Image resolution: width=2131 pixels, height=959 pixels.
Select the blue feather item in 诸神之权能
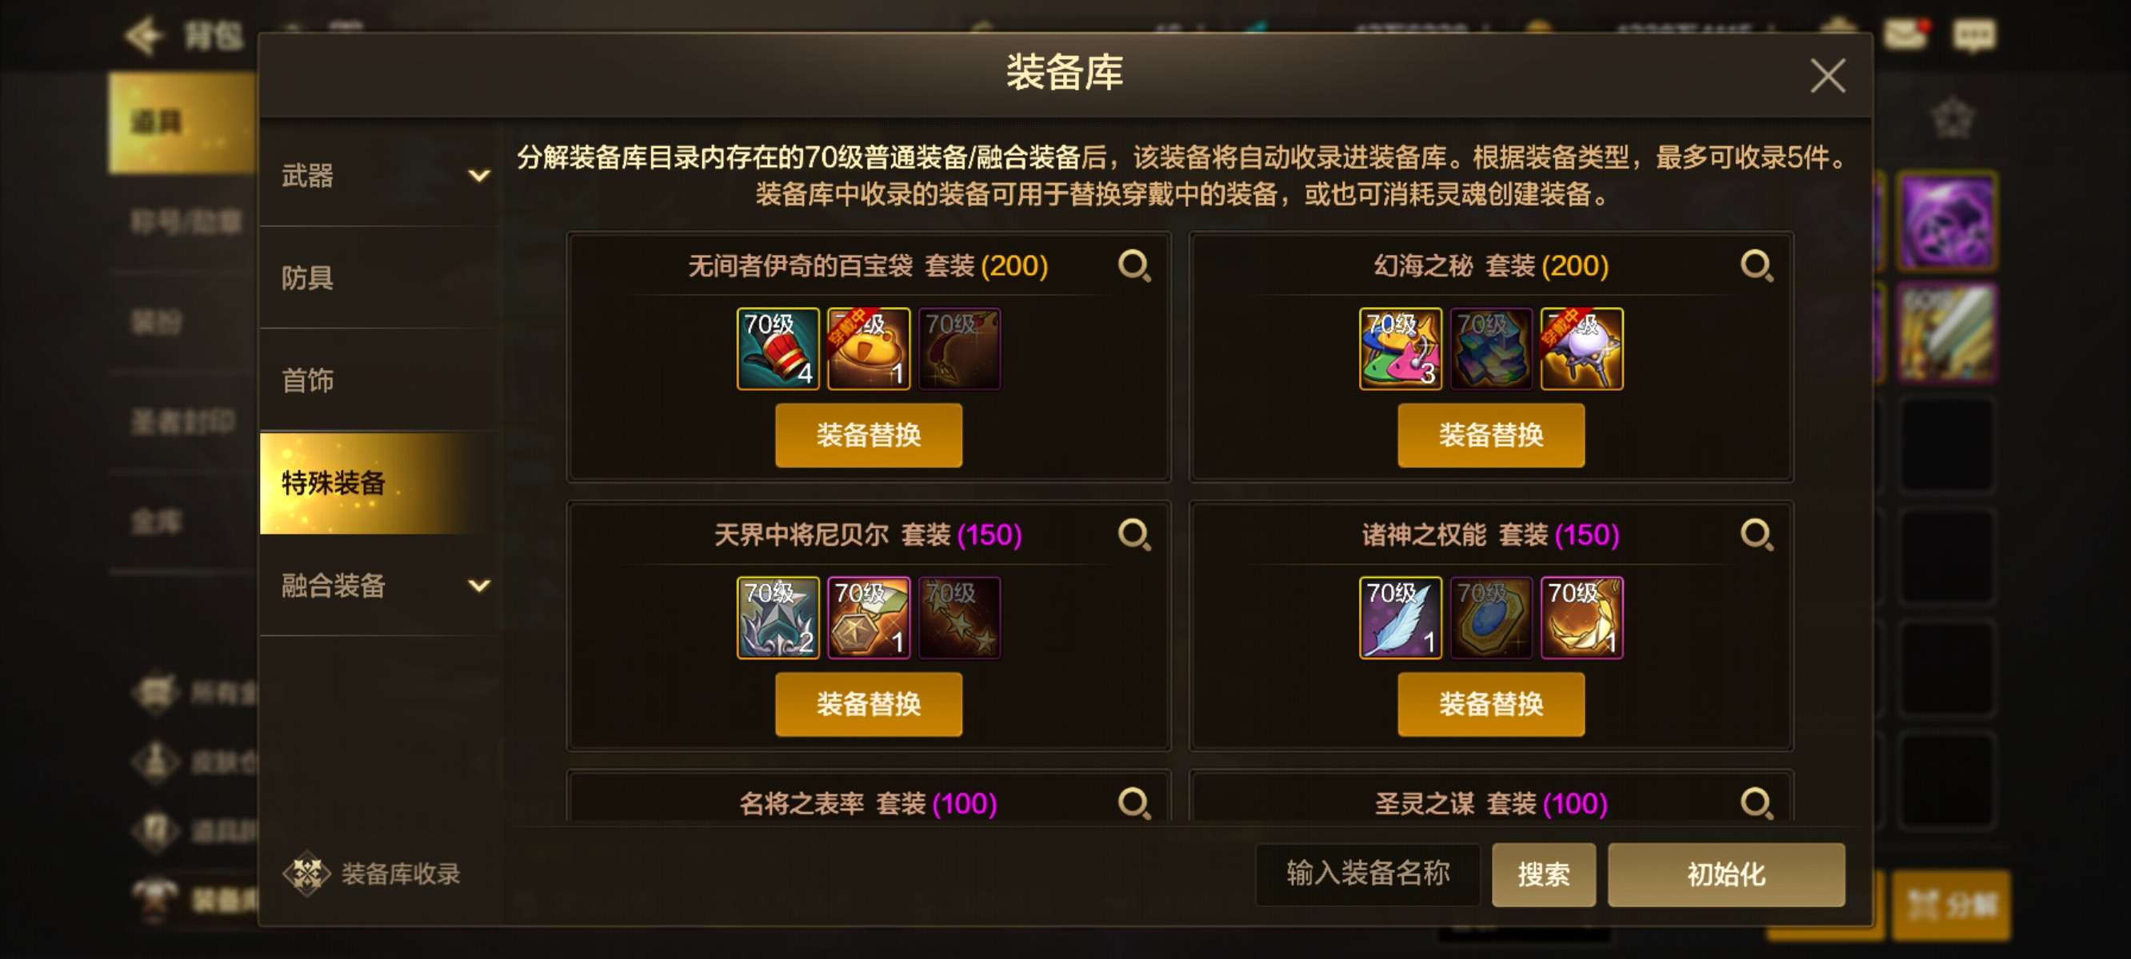click(1400, 618)
